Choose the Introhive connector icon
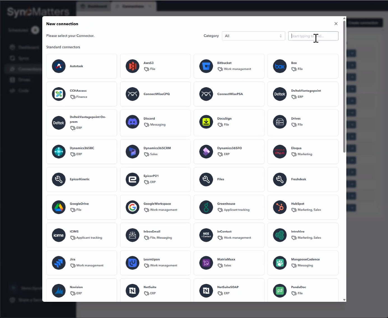Viewport: 388px width, 318px height. 280,235
